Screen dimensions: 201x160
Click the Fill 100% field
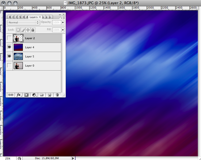tap(56, 30)
